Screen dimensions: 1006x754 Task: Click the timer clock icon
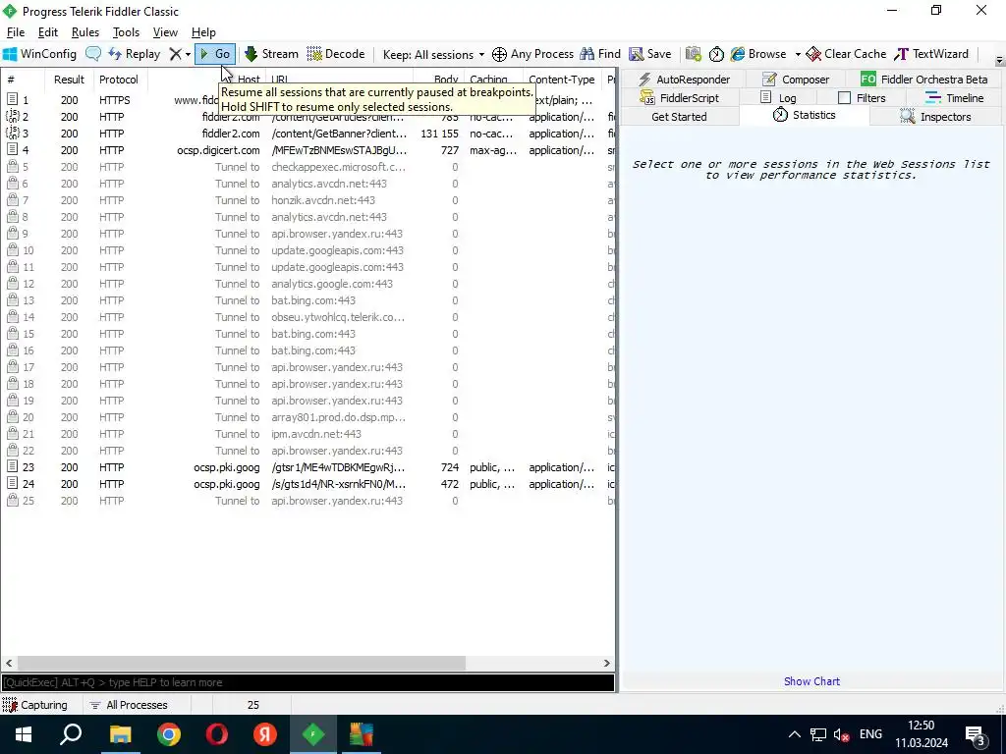716,54
